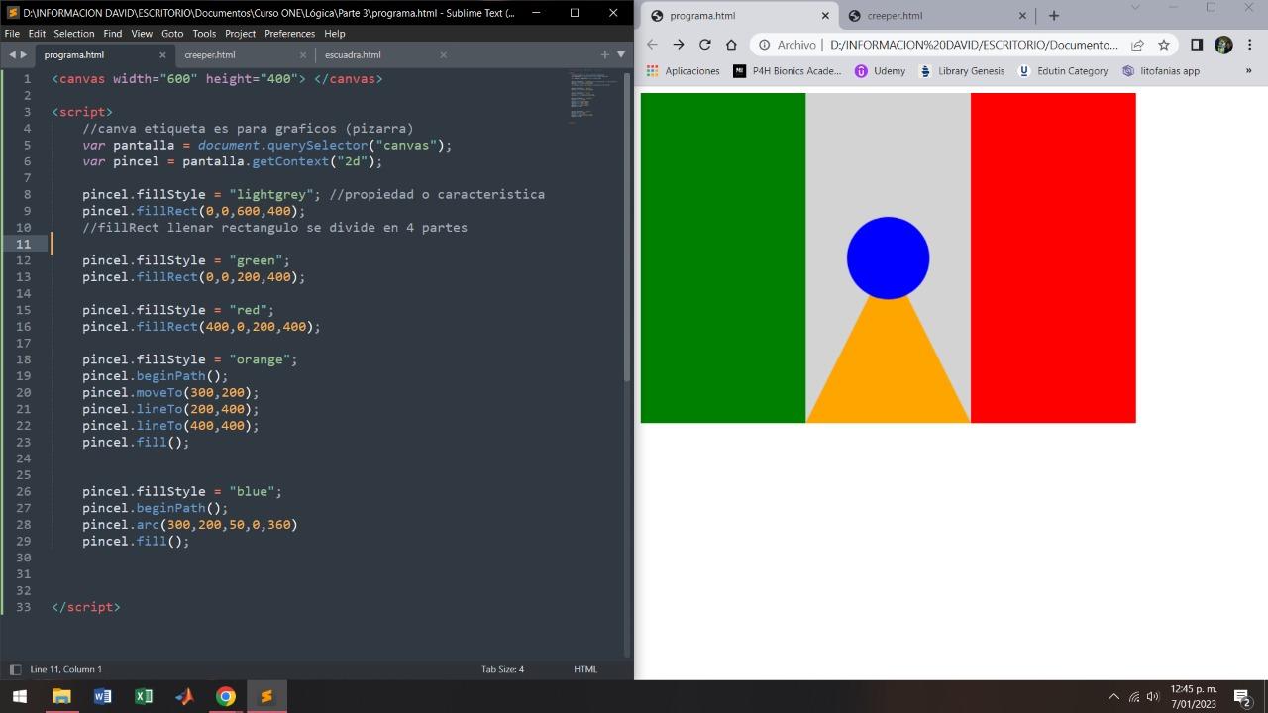Go forward in Chrome
The height and width of the screenshot is (713, 1268).
(679, 45)
